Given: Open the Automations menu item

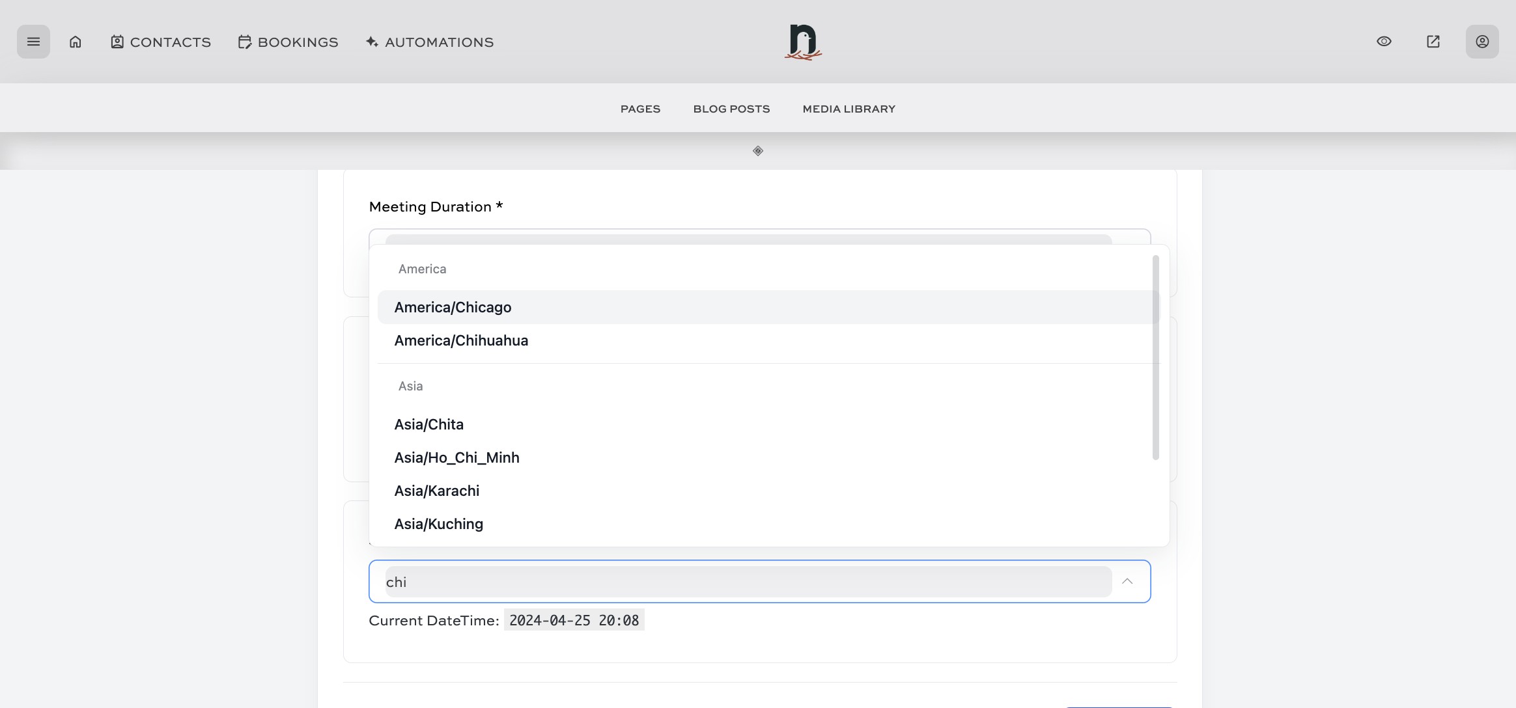Looking at the screenshot, I should tap(430, 42).
